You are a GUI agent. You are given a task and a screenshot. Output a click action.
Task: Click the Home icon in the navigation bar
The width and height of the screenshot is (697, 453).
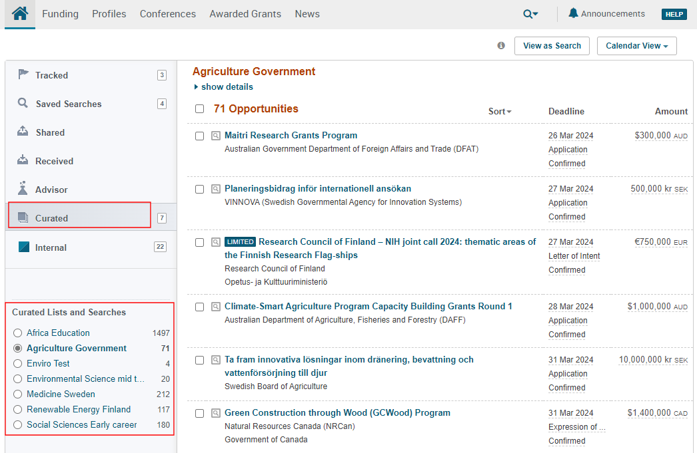[20, 13]
